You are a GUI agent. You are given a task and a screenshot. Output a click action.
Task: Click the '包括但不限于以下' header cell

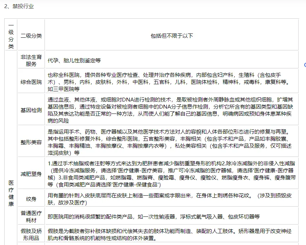[172, 35]
